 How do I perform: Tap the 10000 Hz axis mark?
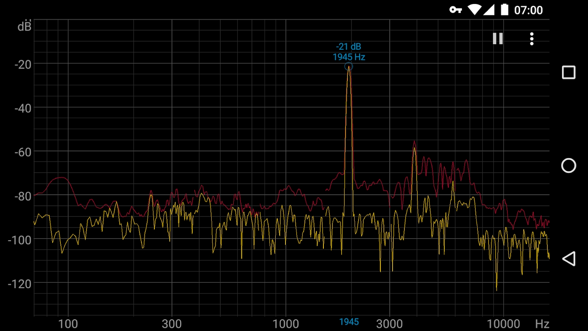(504, 323)
